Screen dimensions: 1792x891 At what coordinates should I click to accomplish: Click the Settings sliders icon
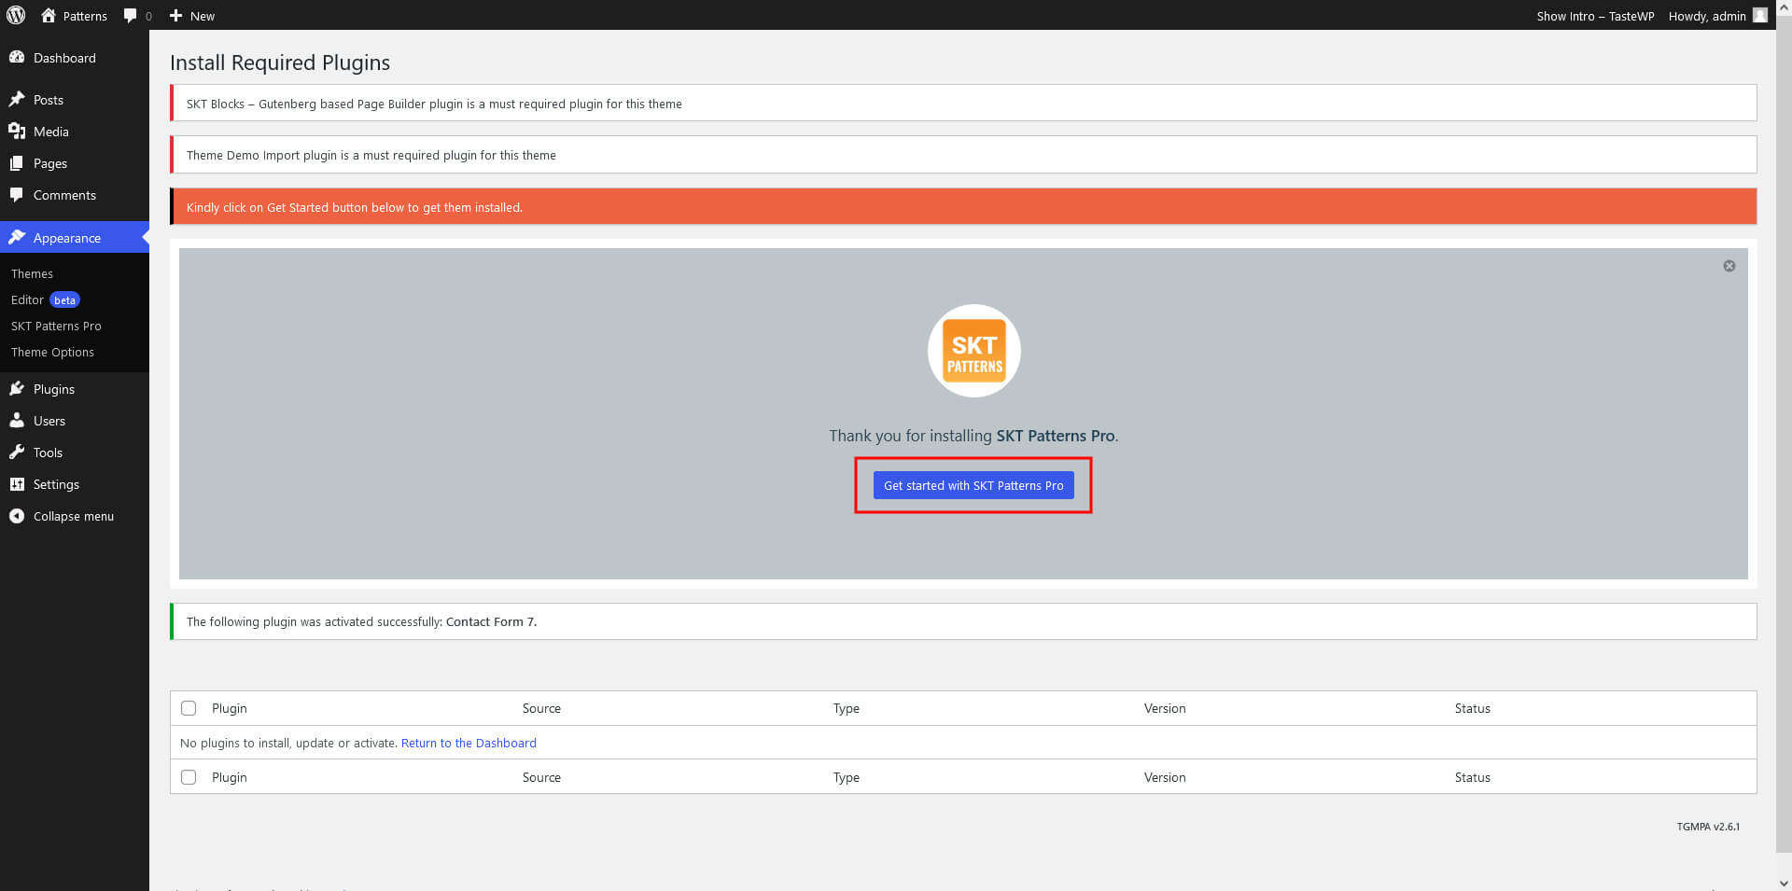[17, 483]
